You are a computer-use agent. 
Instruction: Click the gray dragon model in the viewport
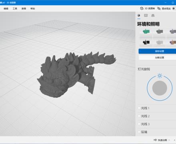click(67, 75)
